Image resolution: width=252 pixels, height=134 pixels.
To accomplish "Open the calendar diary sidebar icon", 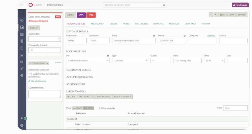I will point(22,34).
